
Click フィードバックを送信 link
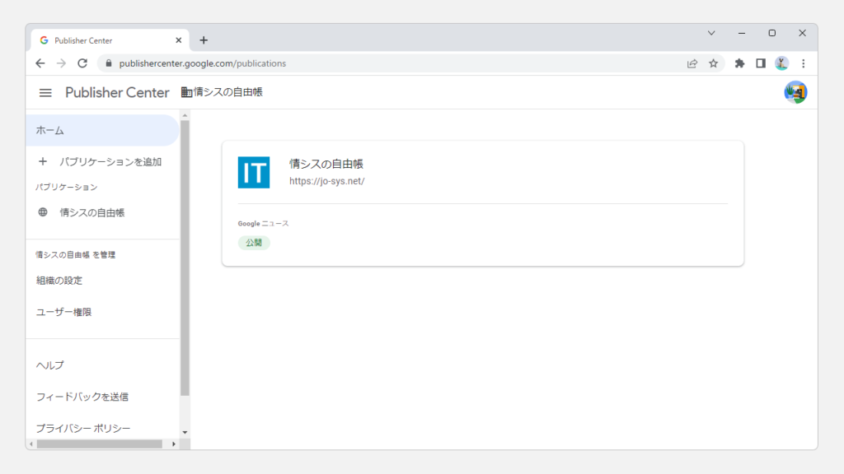click(82, 397)
